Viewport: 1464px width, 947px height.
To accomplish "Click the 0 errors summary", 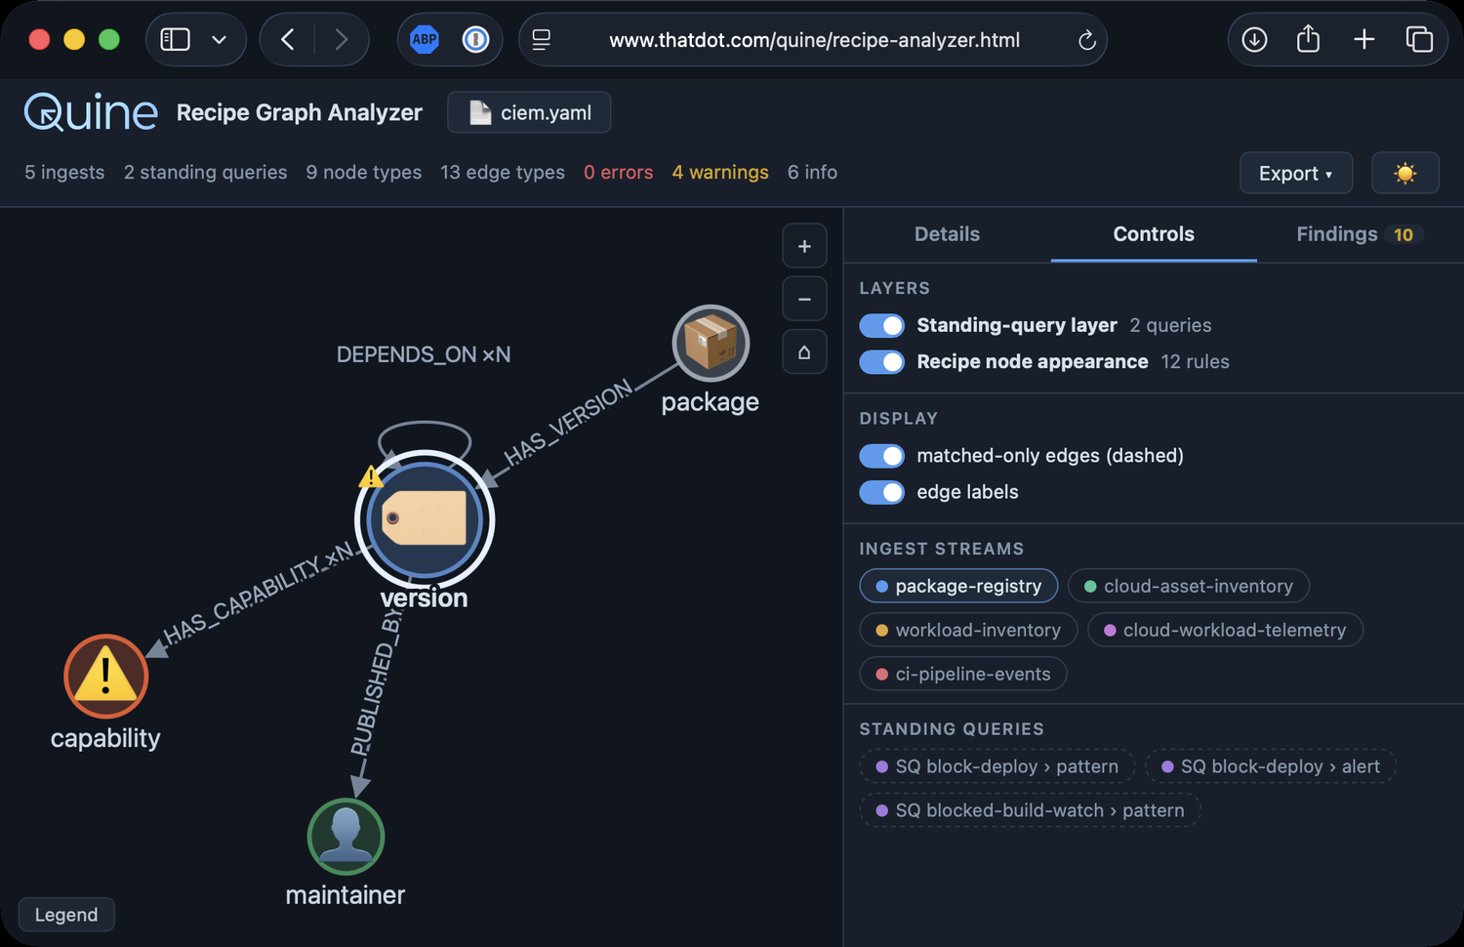I will coord(619,173).
